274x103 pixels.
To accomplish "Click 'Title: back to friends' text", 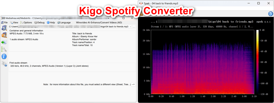I will [82, 33].
